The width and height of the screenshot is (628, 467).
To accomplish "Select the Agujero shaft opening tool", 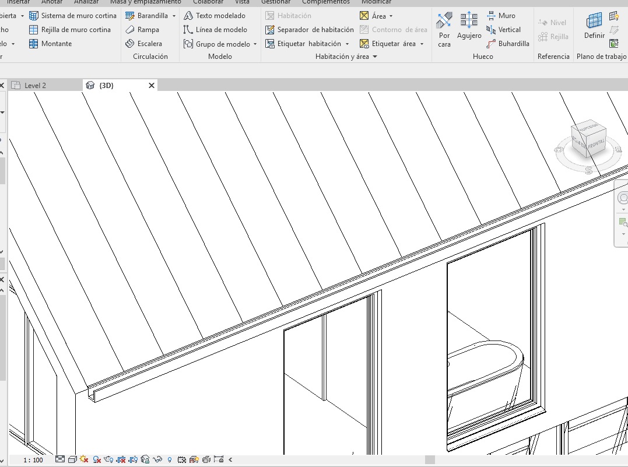I will click(x=469, y=27).
